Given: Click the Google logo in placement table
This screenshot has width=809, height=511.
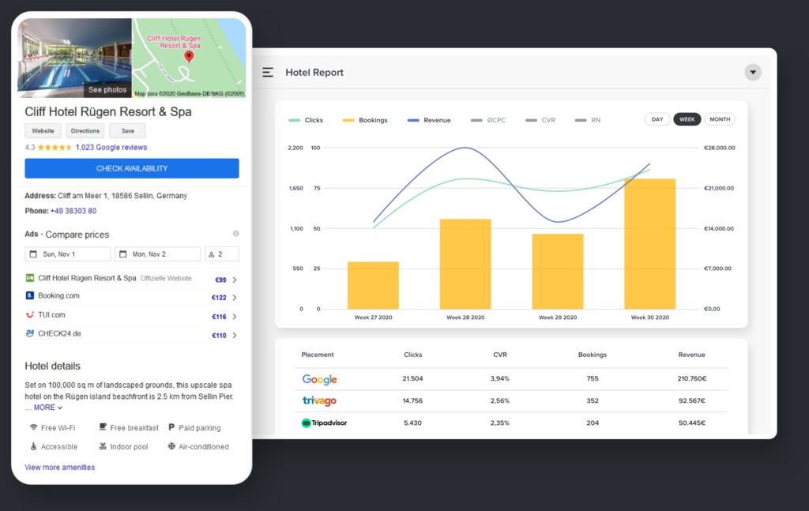Looking at the screenshot, I should pos(319,379).
